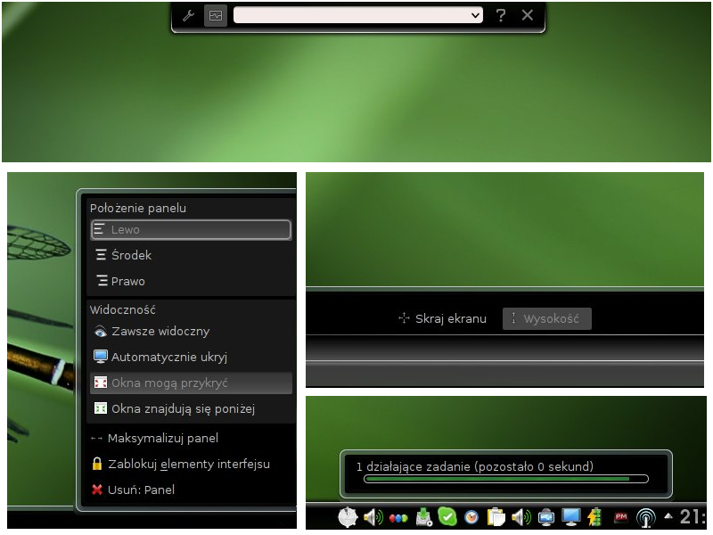
Task: Click the green checkmark Skype tray icon
Action: click(447, 516)
